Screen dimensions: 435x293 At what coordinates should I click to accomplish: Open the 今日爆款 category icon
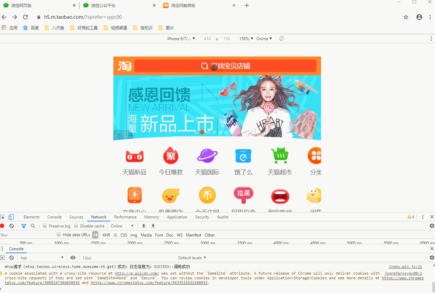click(171, 156)
